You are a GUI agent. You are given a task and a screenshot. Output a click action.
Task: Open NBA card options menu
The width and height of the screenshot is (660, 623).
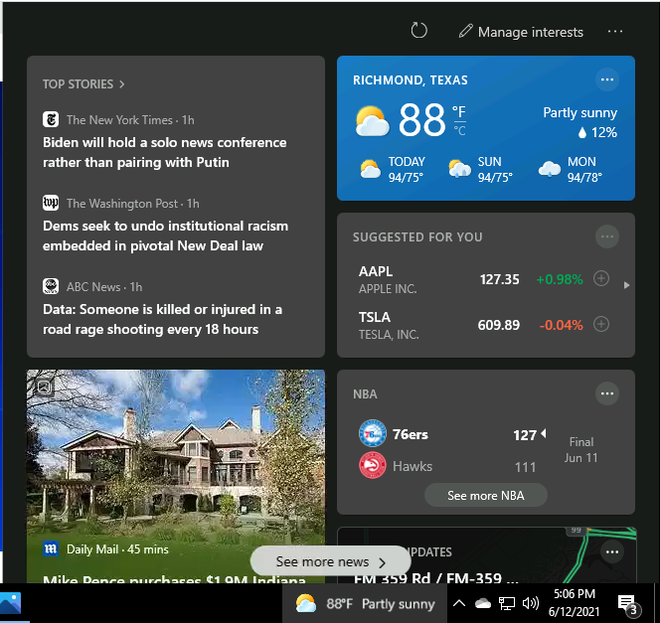[x=607, y=393]
